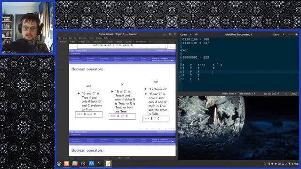Click the '>>> B ^ C' code box
The height and width of the screenshot is (169, 301).
[x=156, y=119]
